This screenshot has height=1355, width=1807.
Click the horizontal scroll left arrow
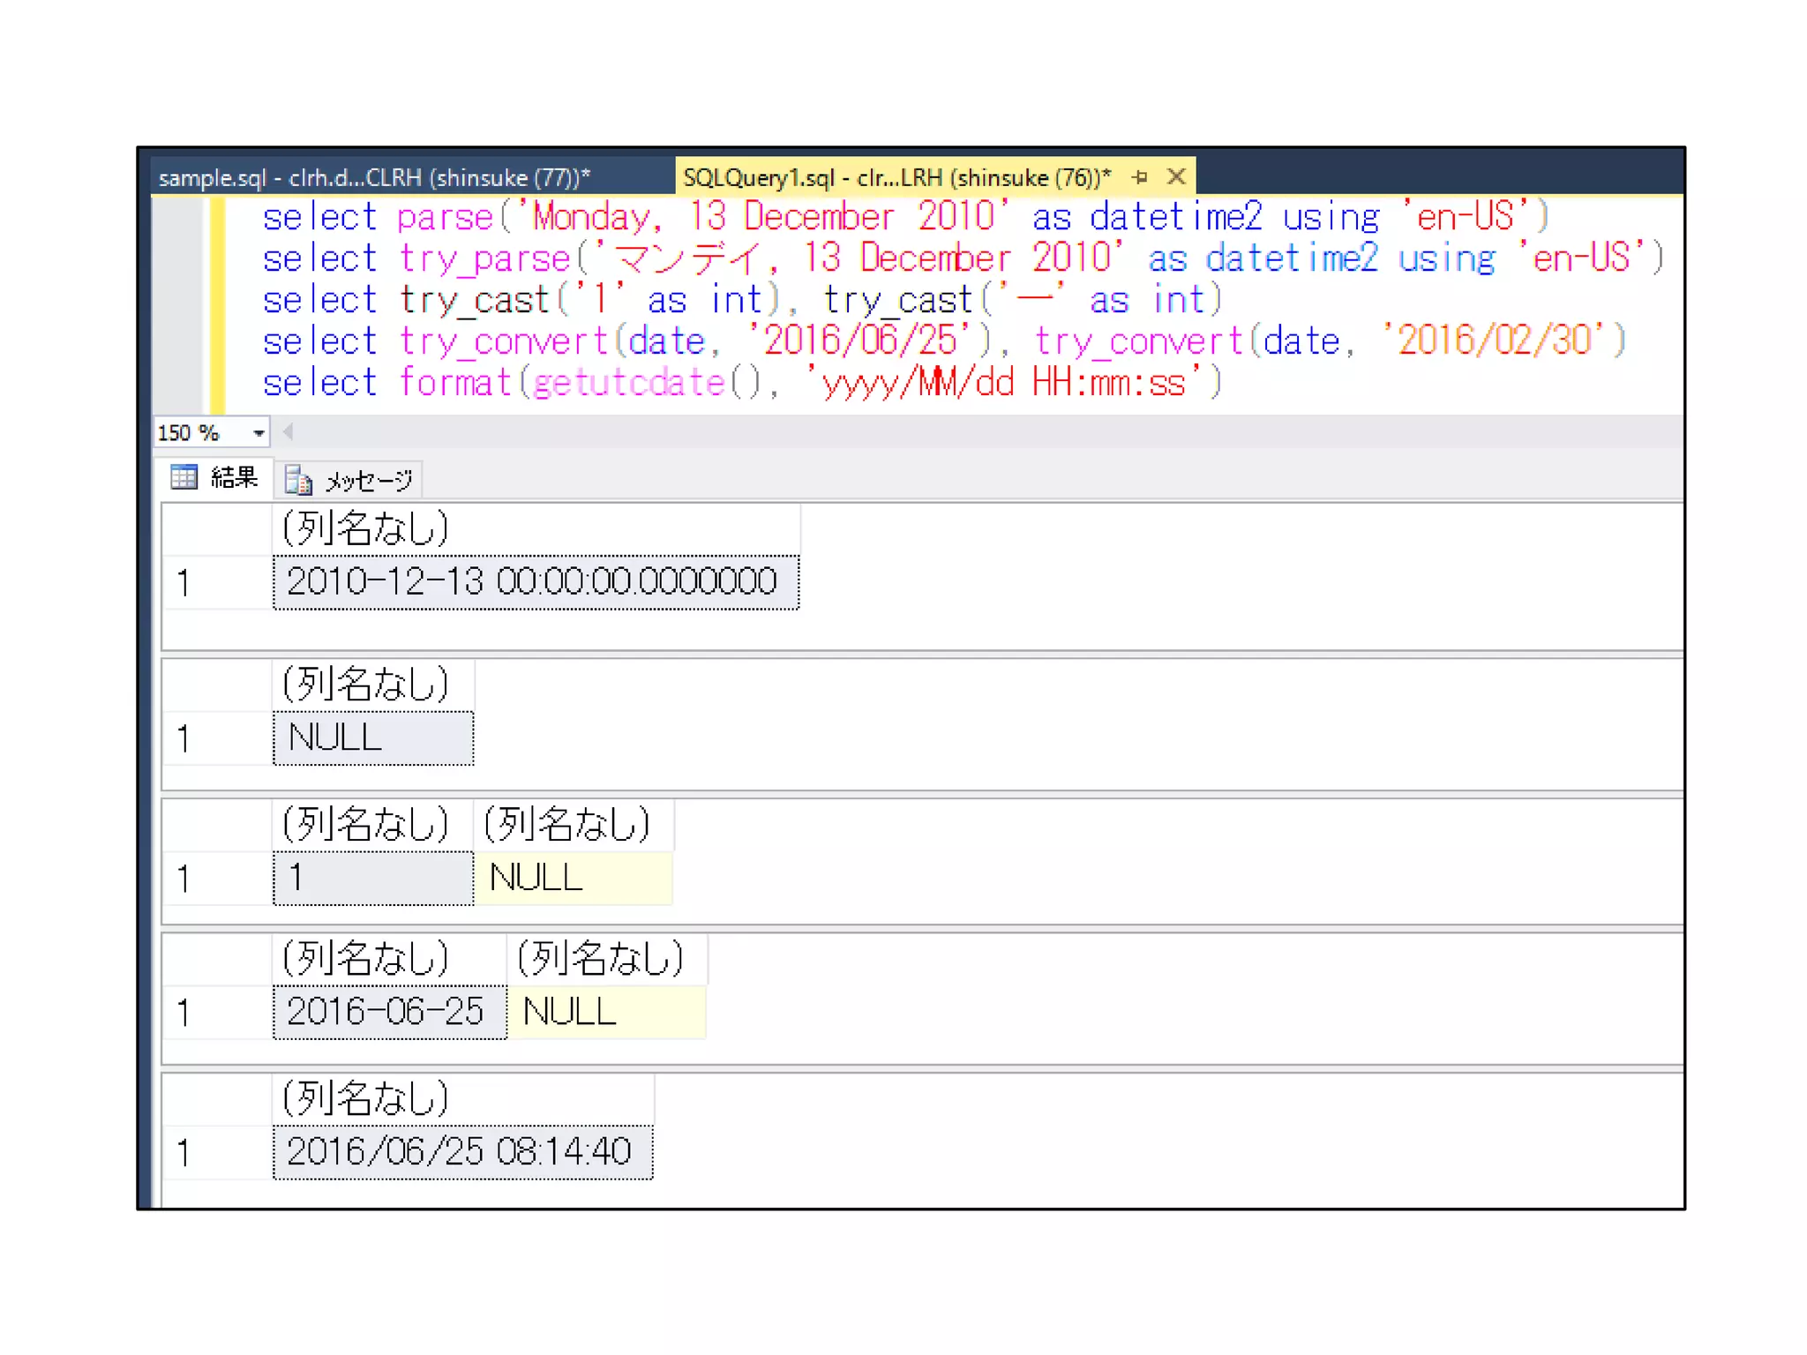288,432
